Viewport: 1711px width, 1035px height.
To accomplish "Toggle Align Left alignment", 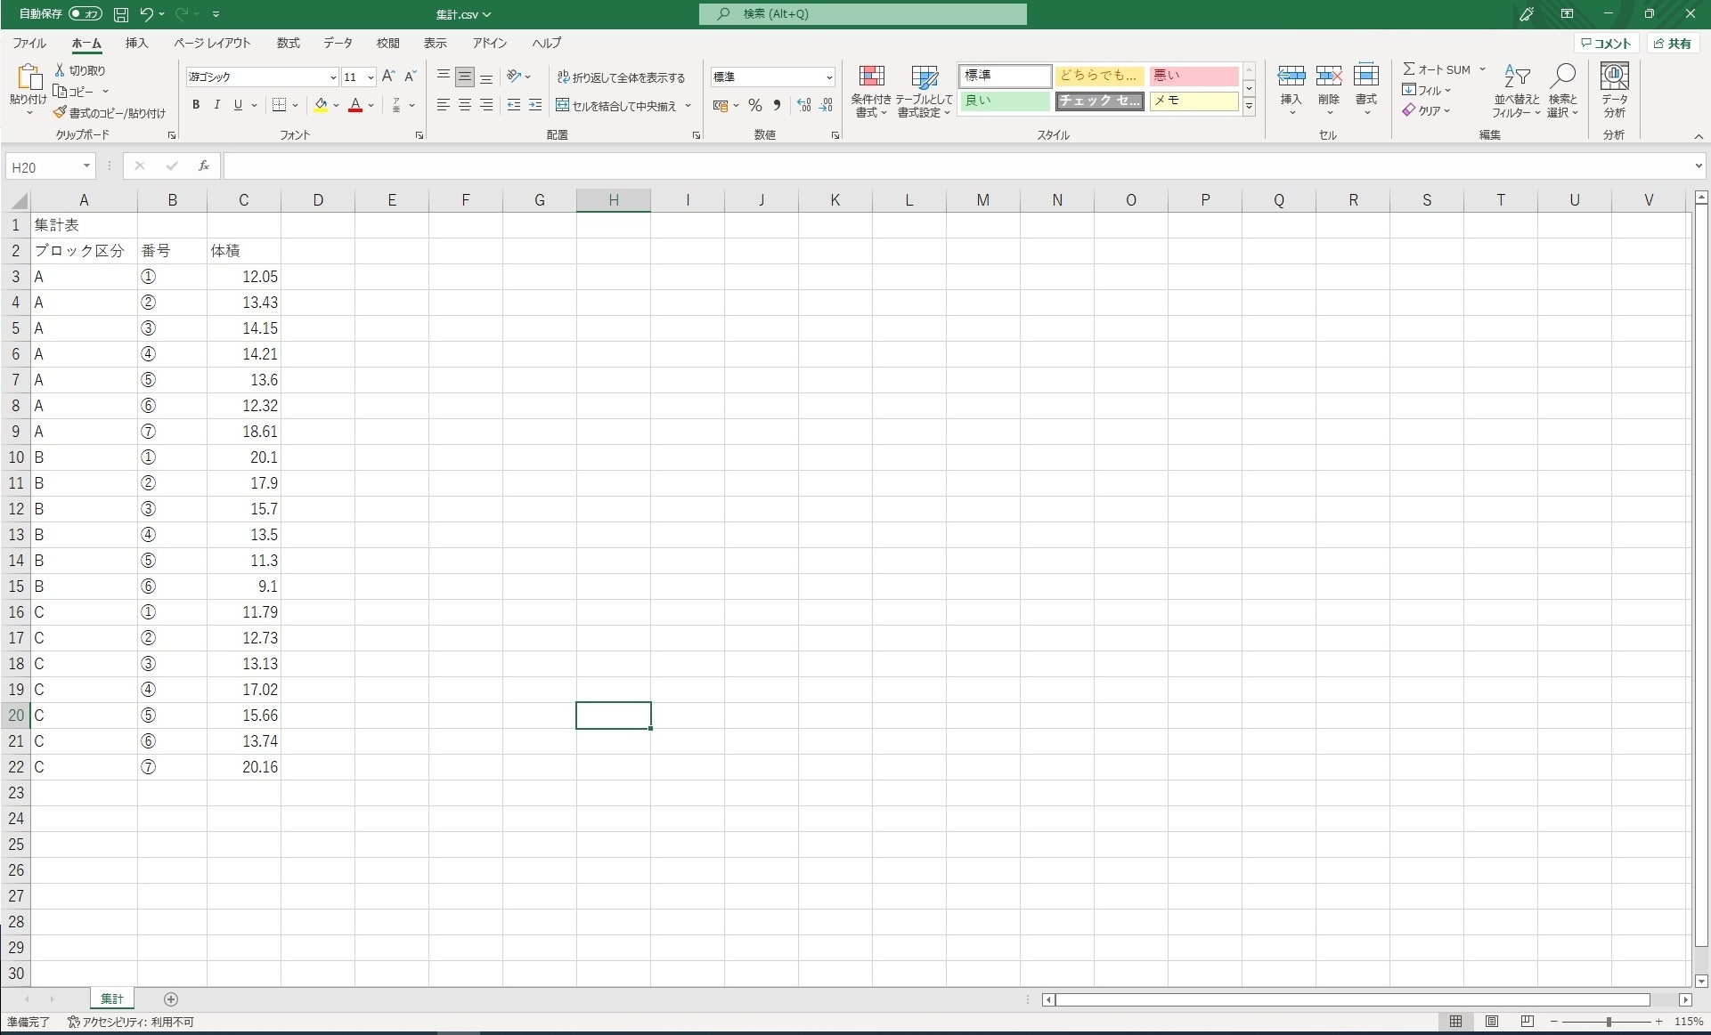I will tap(444, 105).
